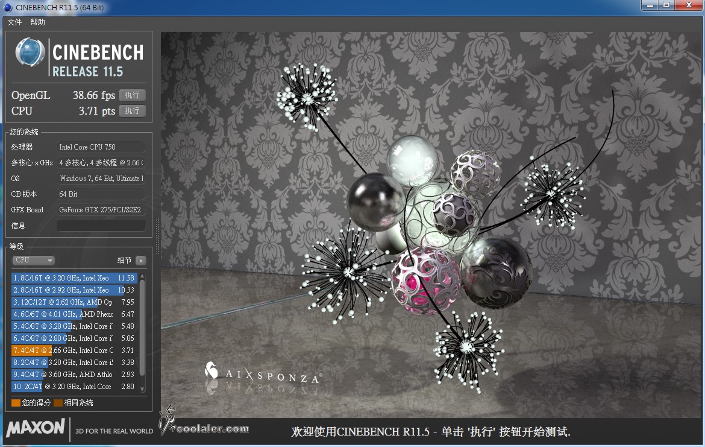Run the OpenGL test with 执行

tap(132, 95)
